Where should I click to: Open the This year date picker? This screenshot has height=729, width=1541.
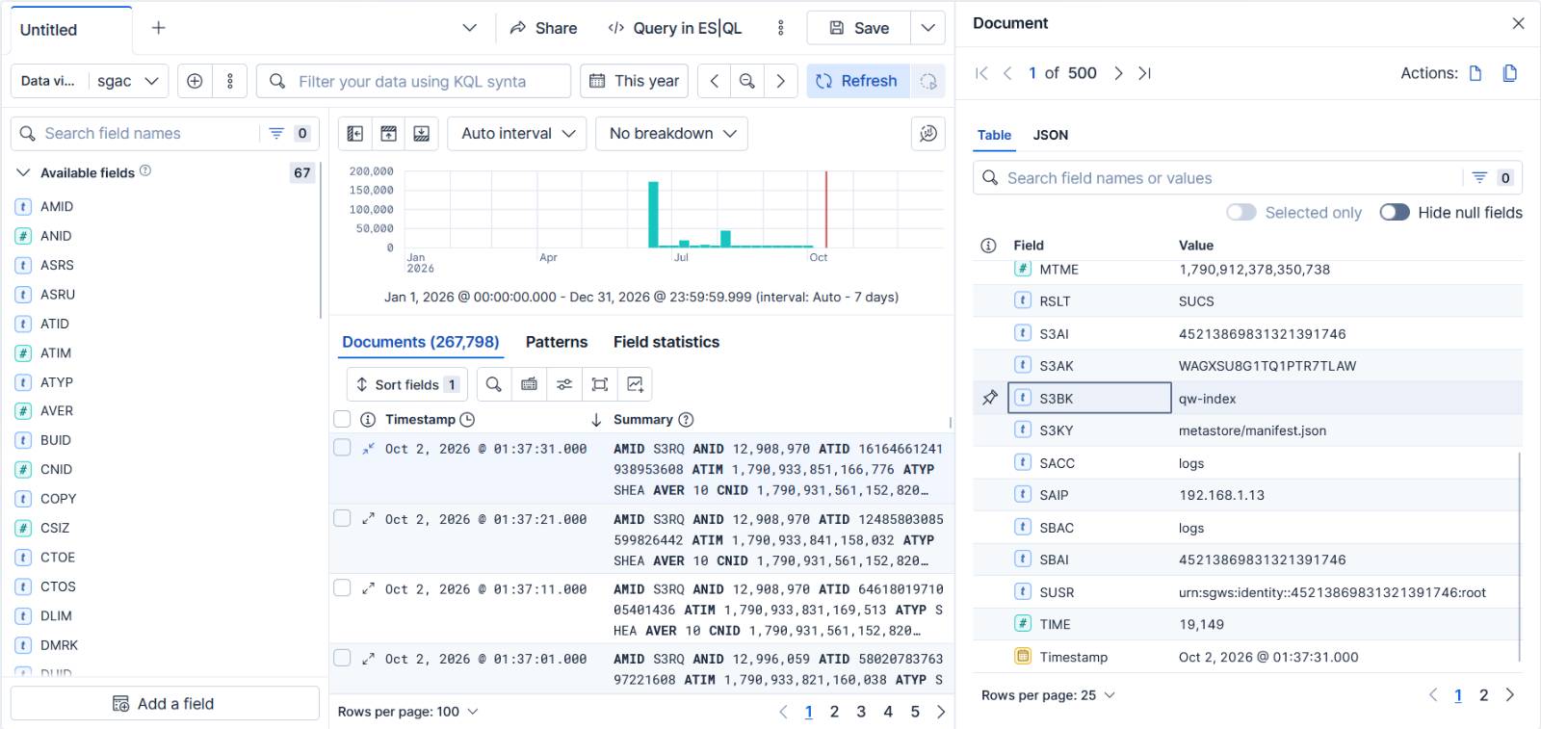[635, 81]
